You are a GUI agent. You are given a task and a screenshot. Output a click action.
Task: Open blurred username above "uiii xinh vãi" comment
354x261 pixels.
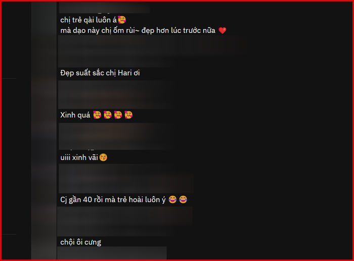(x=117, y=136)
